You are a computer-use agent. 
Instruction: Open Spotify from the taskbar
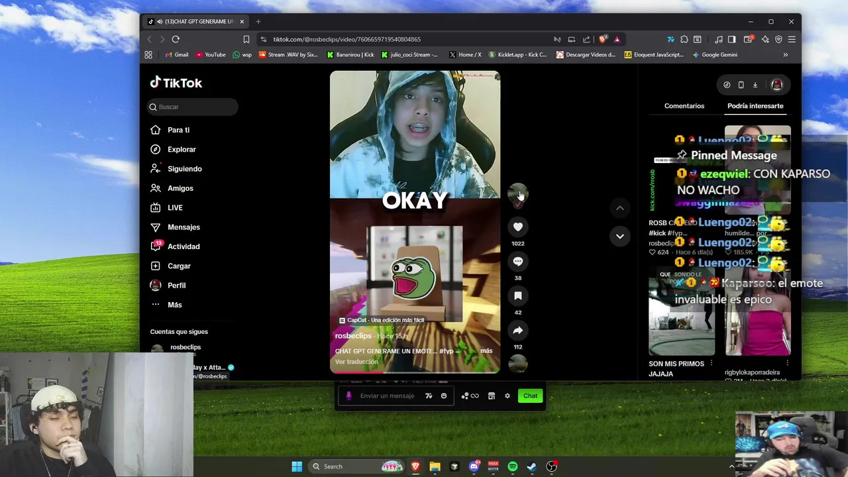coord(513,466)
